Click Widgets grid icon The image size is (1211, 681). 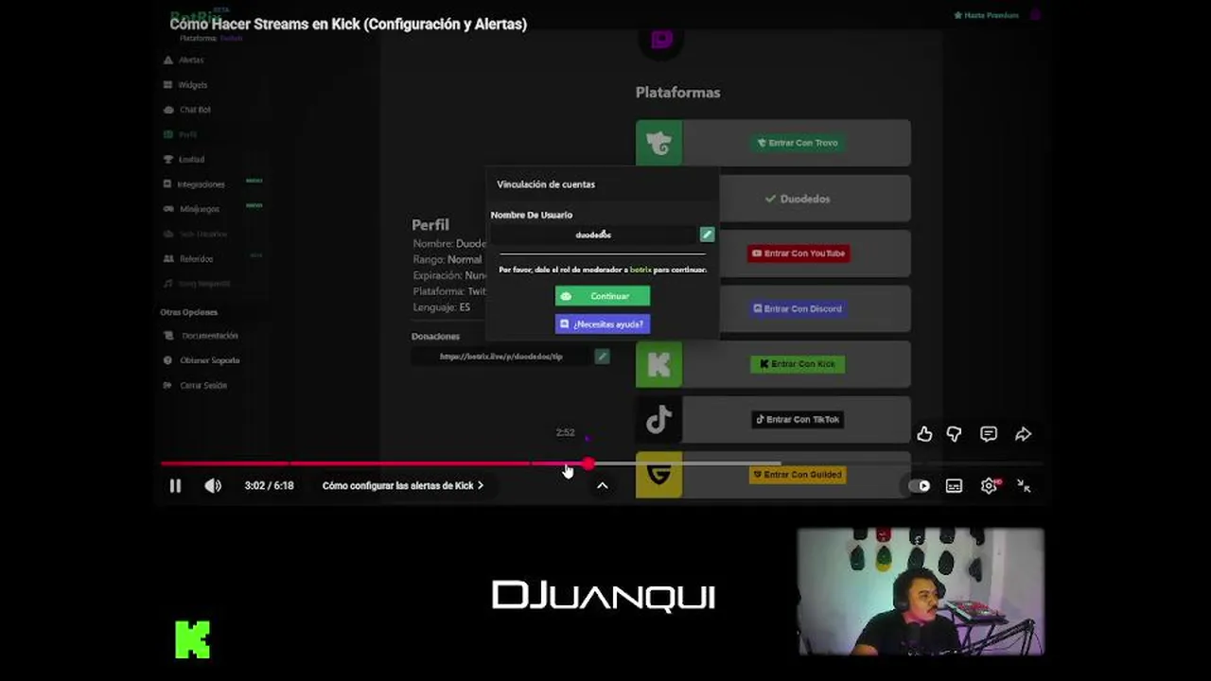pos(167,84)
